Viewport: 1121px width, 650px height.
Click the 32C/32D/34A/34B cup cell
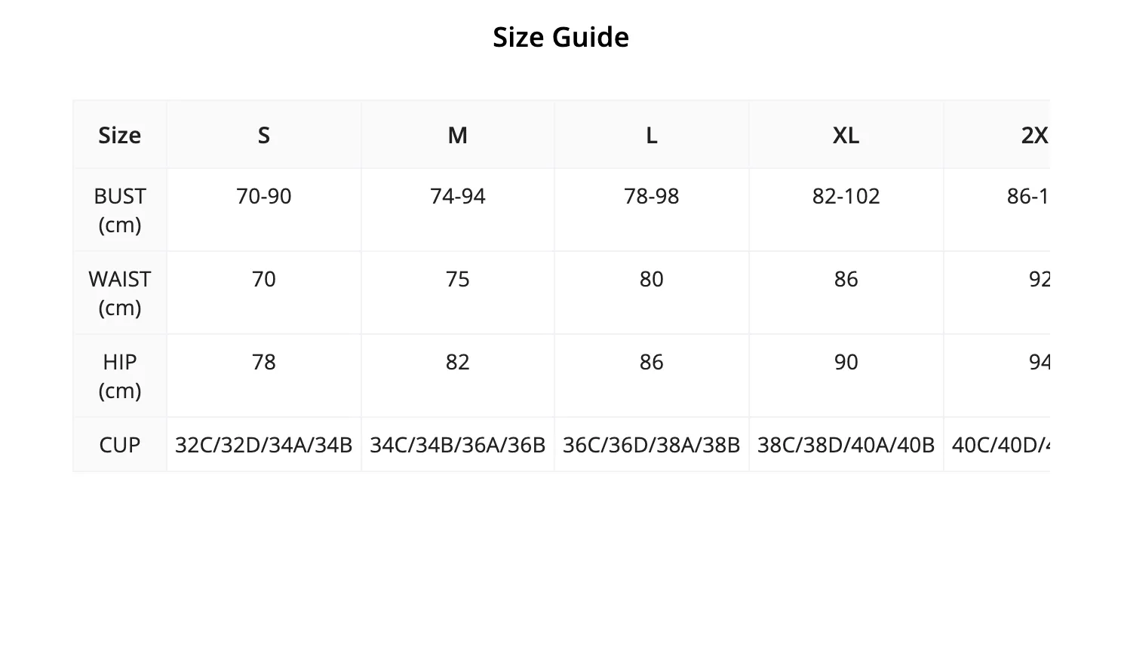tap(264, 444)
